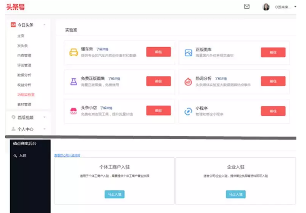Select the highlighted 功能实验室 sidebar item
The height and width of the screenshot is (213, 306).
click(26, 95)
